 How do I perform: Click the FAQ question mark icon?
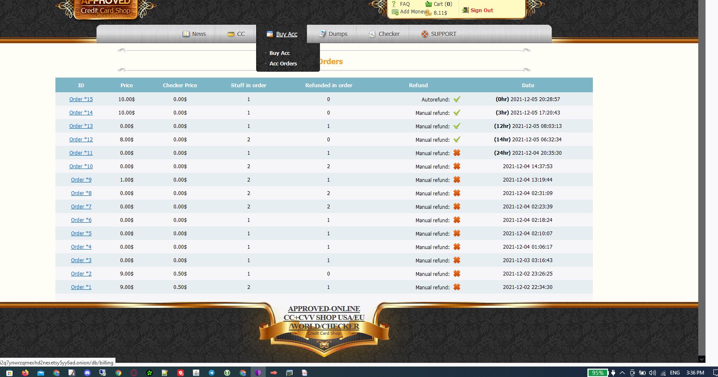(394, 4)
